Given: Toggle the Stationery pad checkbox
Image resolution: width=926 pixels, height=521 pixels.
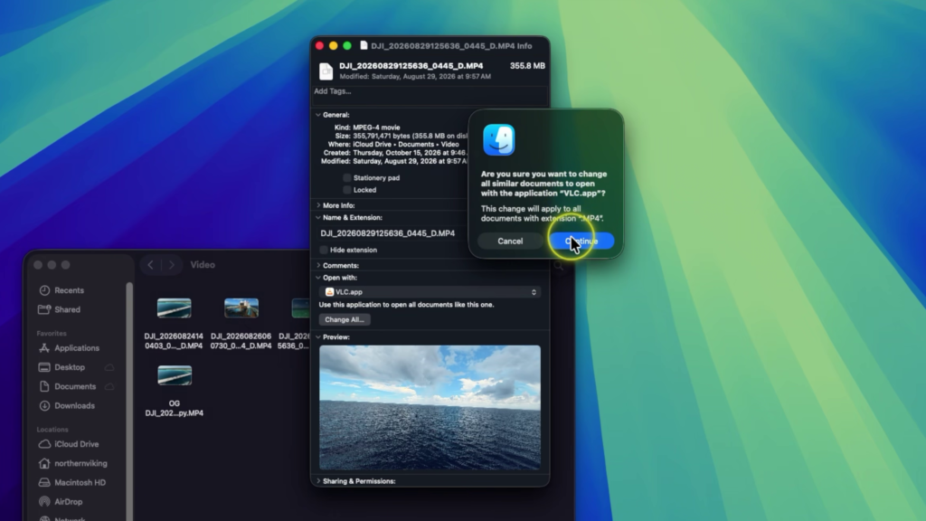Looking at the screenshot, I should [347, 178].
